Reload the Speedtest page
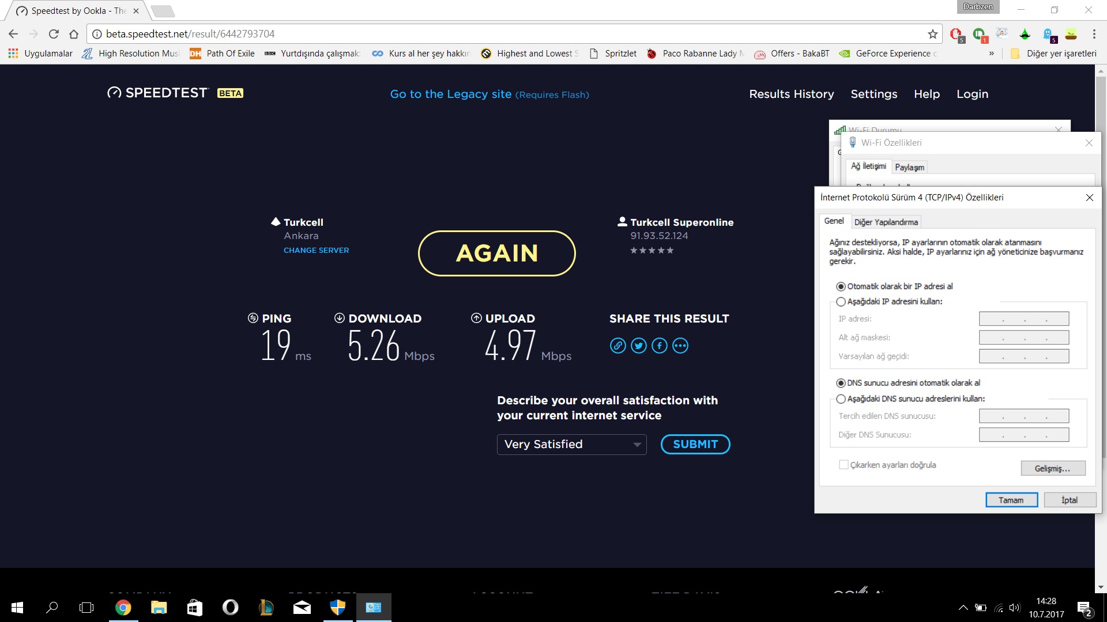This screenshot has height=622, width=1107. point(54,34)
